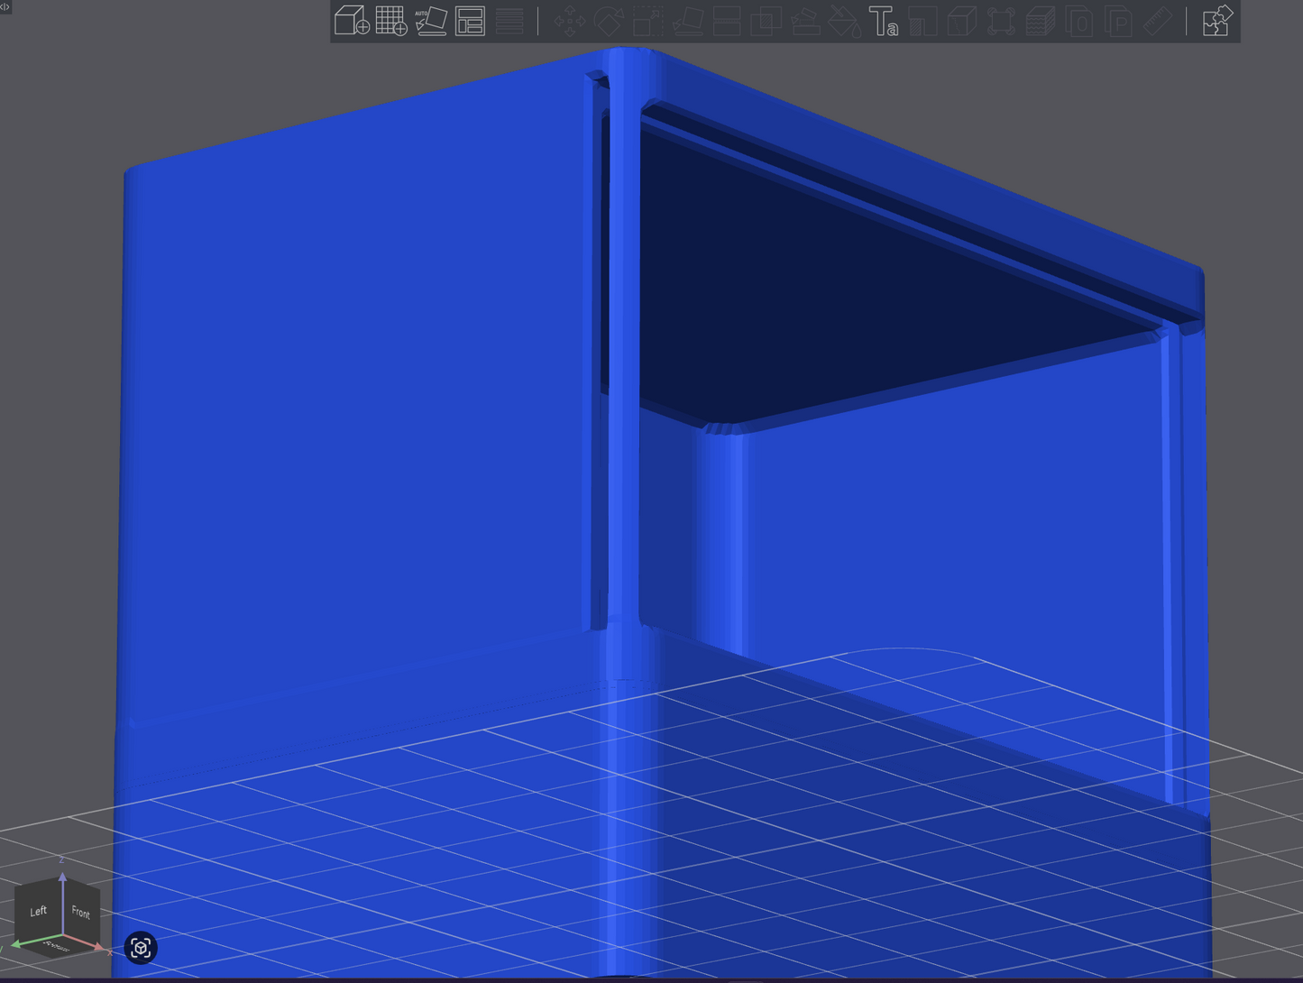Screen dimensions: 1303x983
Task: Activate the Measure ruler tool
Action: [1158, 22]
